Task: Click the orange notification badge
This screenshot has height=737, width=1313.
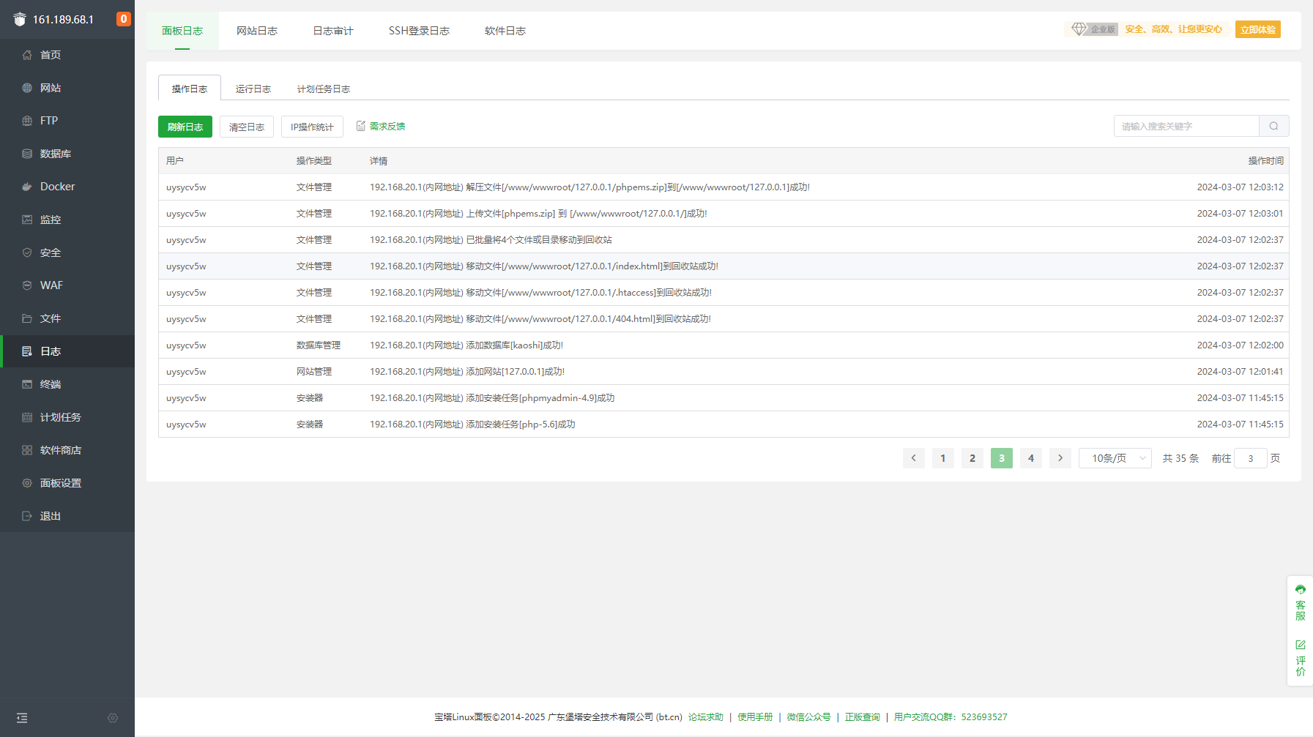Action: click(124, 19)
